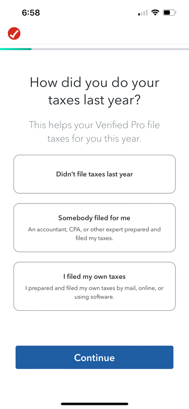189x409 pixels.
Task: Tap the "Didn't file taxes last year" bold label
Action: click(x=94, y=174)
